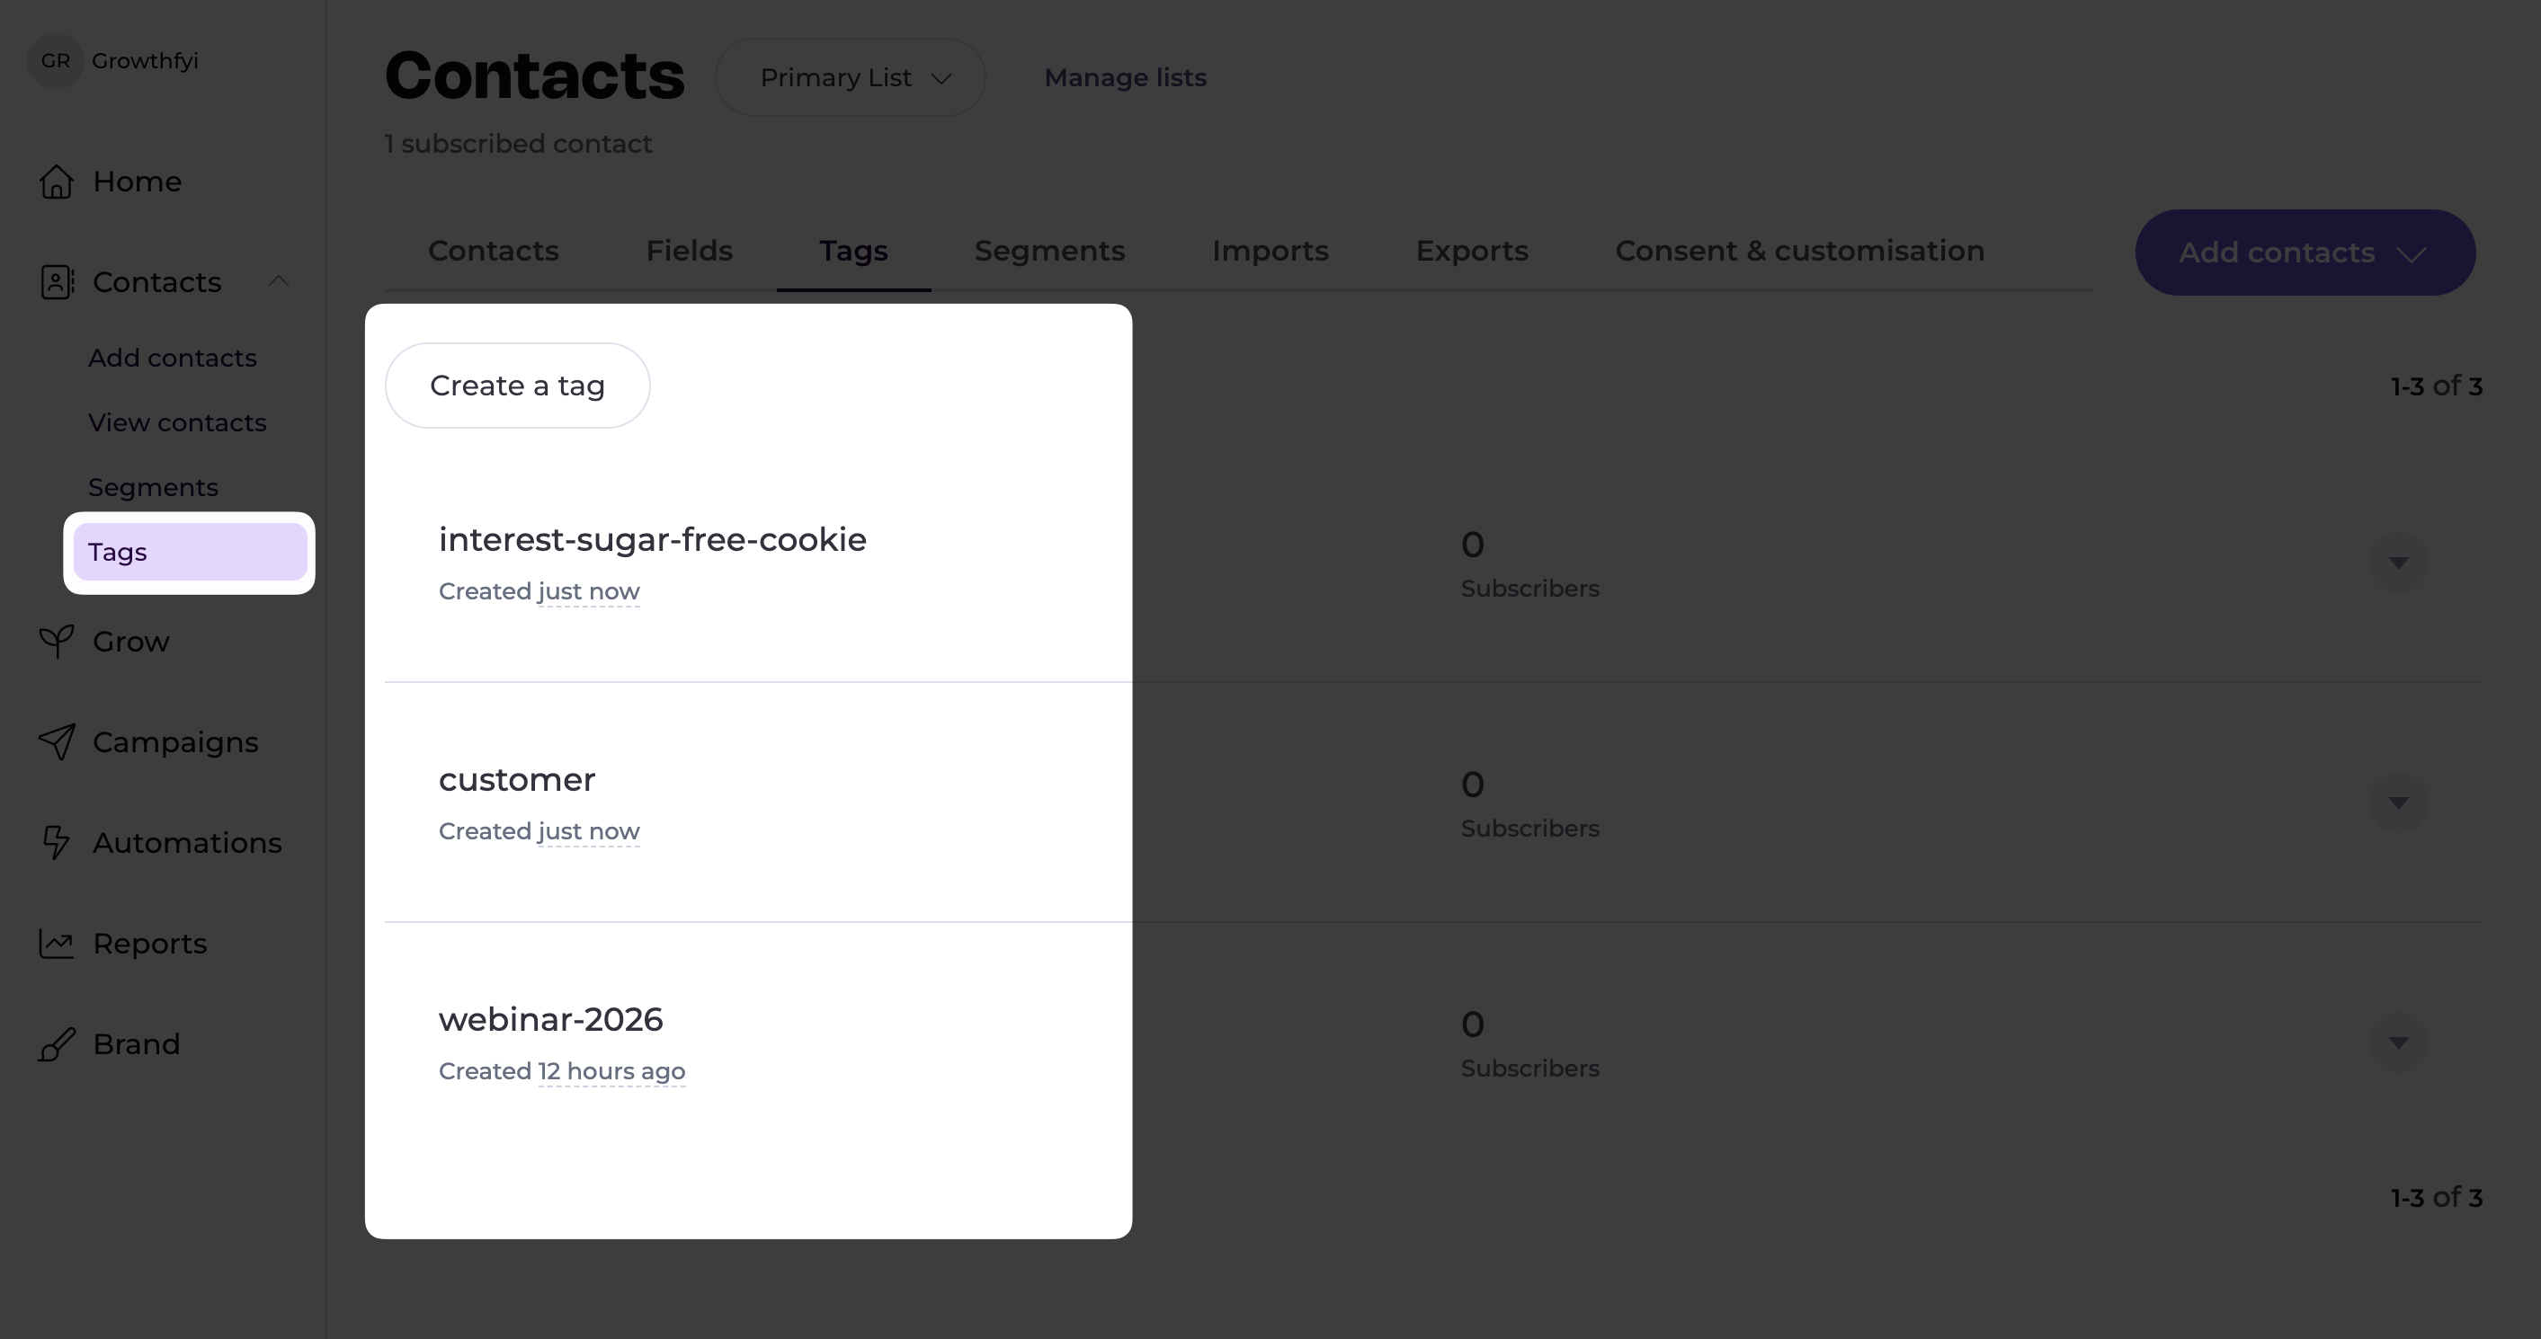This screenshot has height=1339, width=2541.
Task: Click the interest-sugar-free-cookie tag name
Action: tap(652, 540)
